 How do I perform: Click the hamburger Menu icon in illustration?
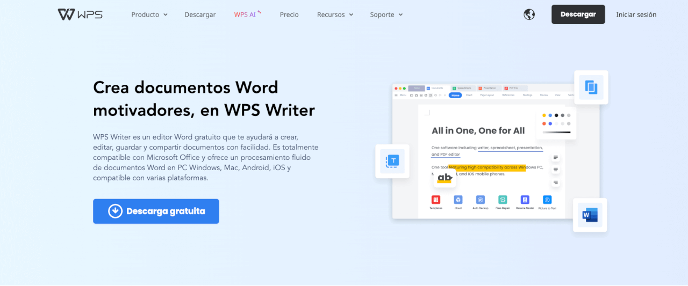[396, 95]
